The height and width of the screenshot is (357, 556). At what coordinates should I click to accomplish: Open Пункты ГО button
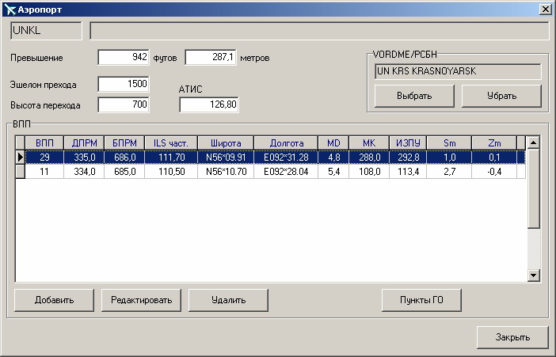coord(421,300)
